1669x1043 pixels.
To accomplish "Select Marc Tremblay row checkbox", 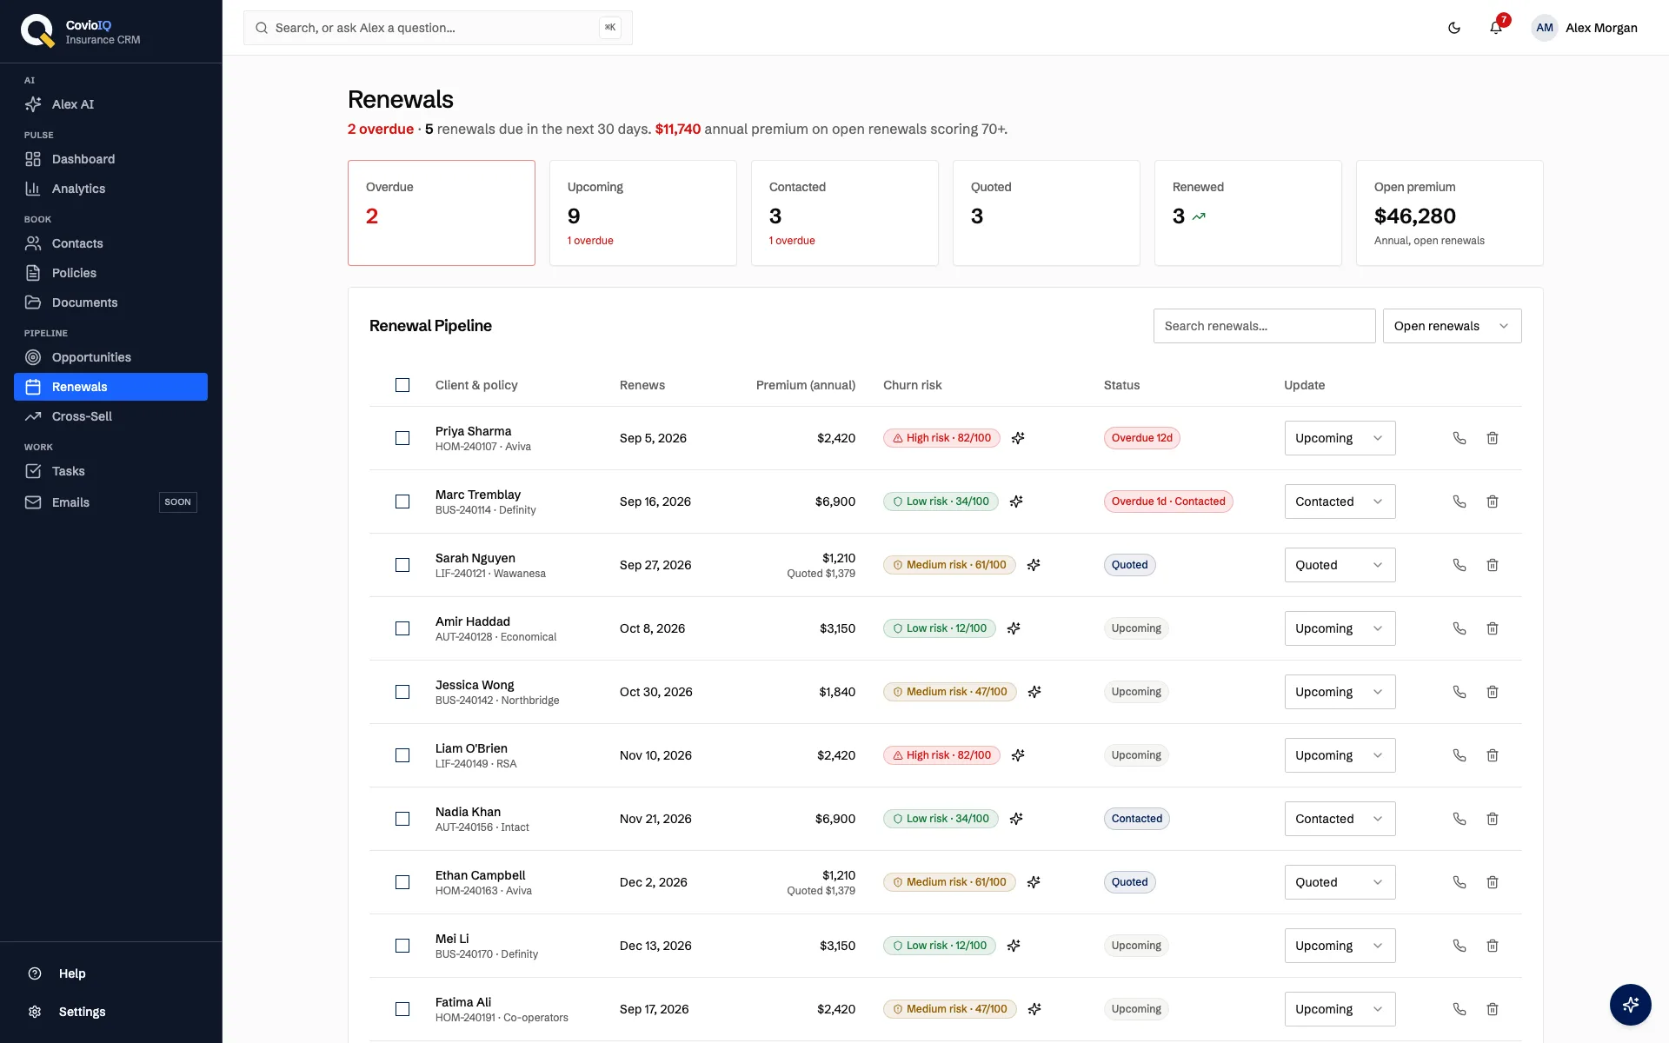I will (402, 502).
